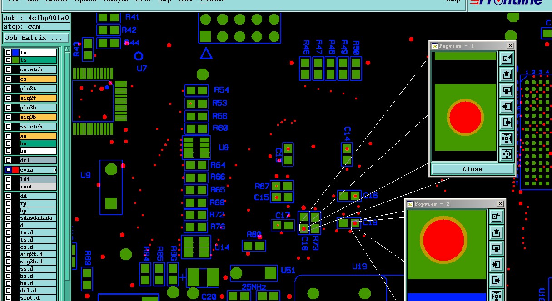
Task: Enable bo layer checkbox
Action: 8,151
